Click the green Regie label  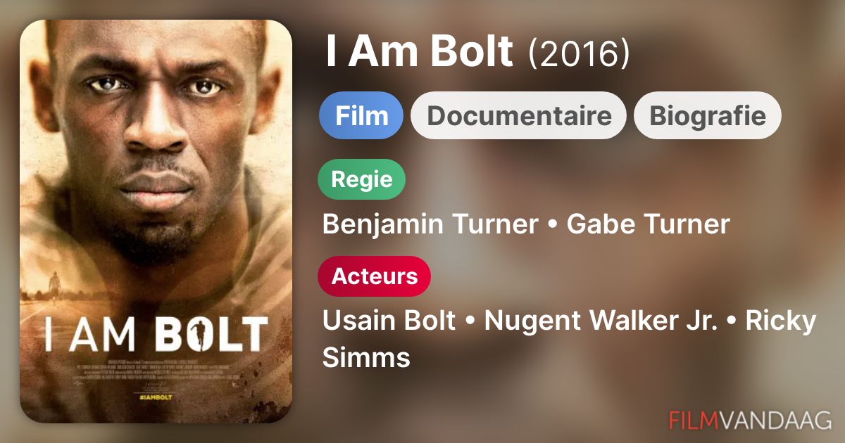(362, 179)
